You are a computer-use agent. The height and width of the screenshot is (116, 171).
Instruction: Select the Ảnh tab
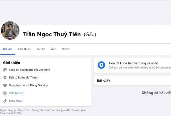pos(54,49)
